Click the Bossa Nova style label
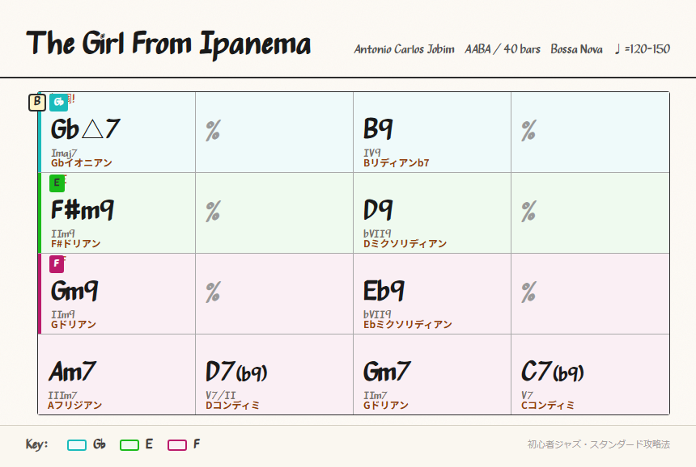This screenshot has width=696, height=467. tap(576, 49)
